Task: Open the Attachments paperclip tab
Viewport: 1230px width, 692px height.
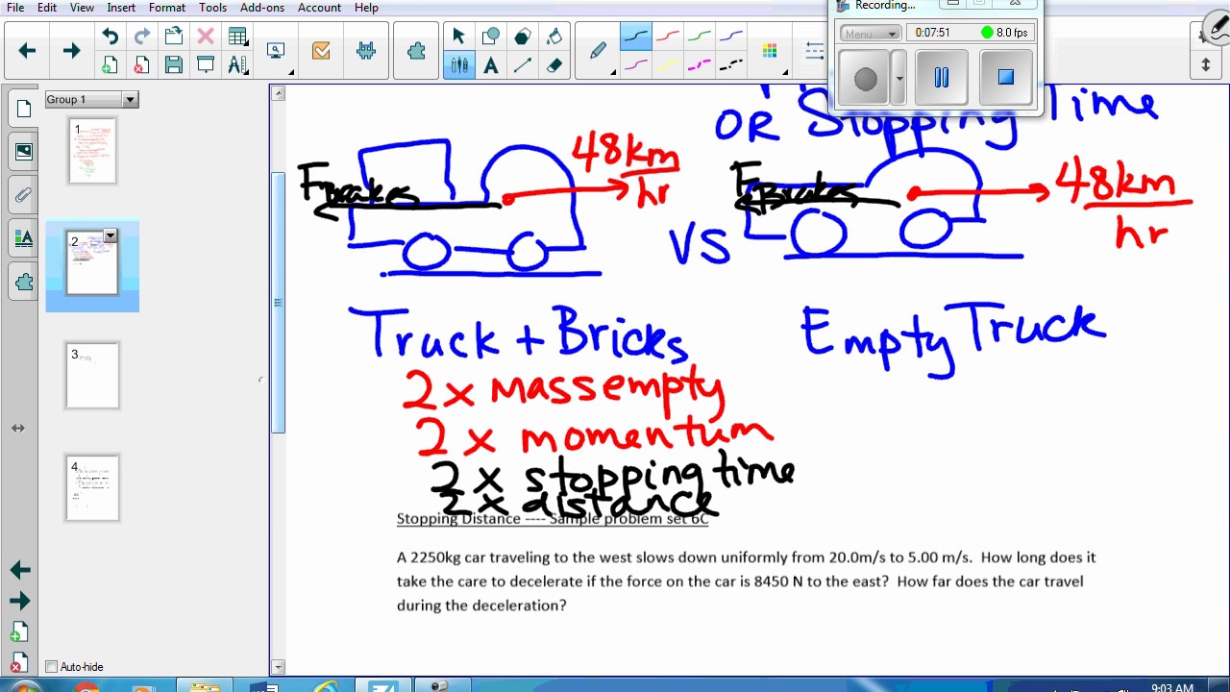Action: tap(24, 195)
